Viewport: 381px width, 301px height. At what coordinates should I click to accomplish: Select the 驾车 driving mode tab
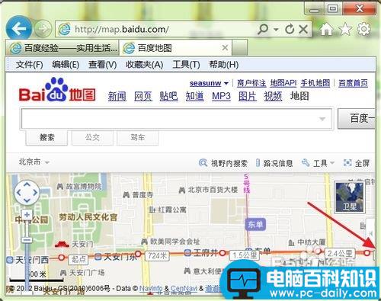click(138, 138)
